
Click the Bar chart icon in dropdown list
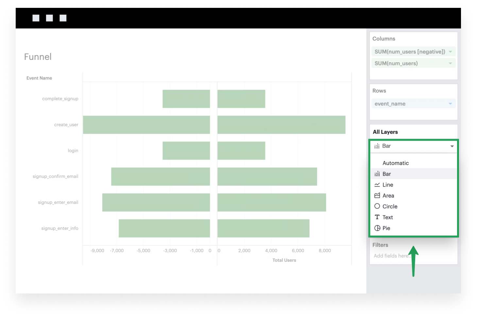pyautogui.click(x=377, y=174)
